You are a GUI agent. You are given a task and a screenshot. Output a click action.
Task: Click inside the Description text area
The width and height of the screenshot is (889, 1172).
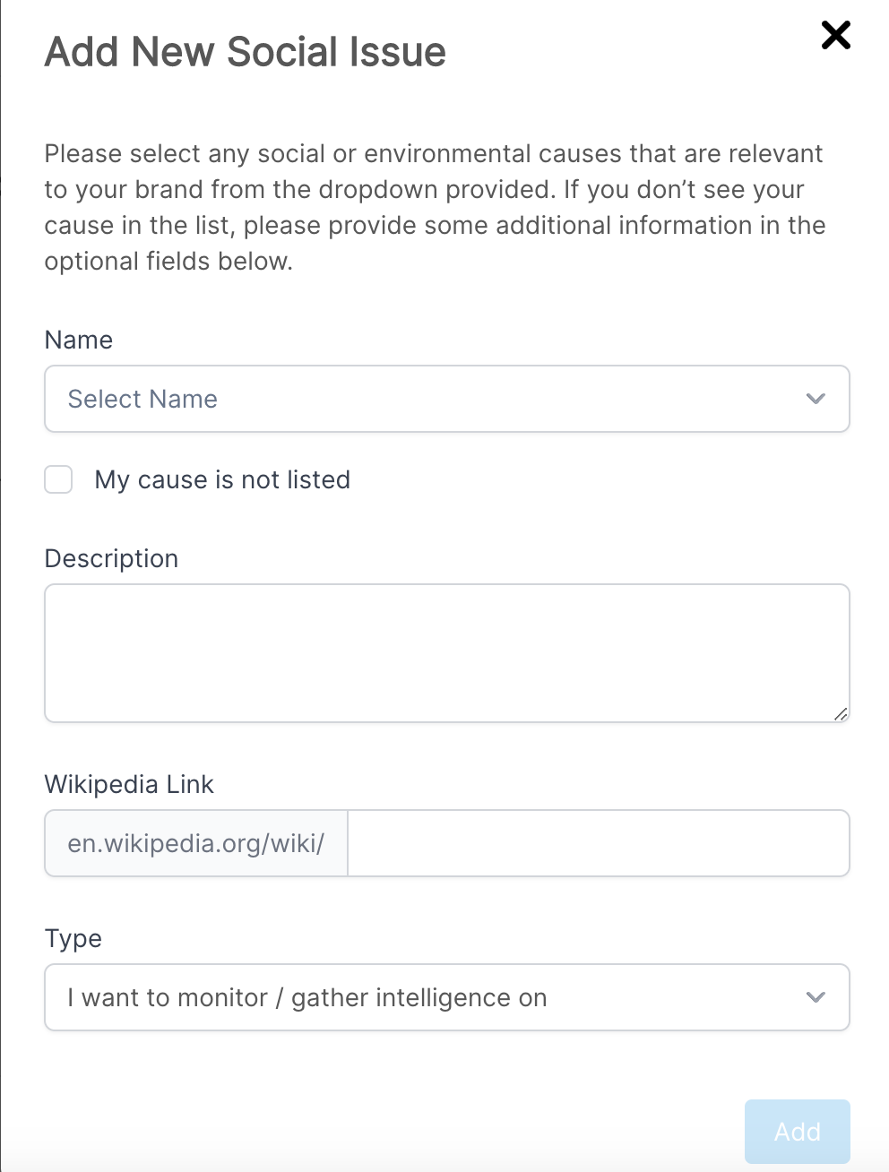tap(446, 652)
